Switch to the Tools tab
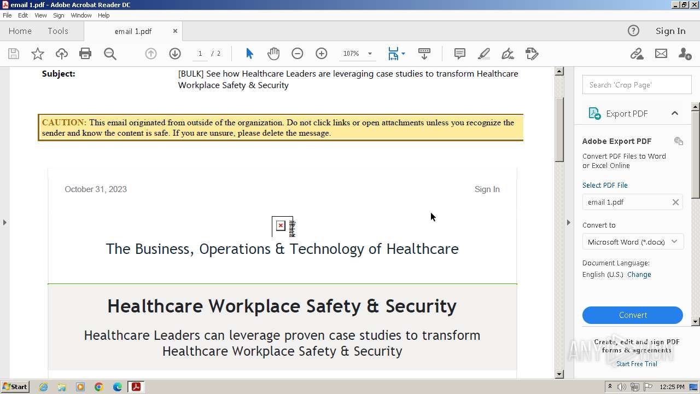Image resolution: width=700 pixels, height=394 pixels. (x=58, y=31)
